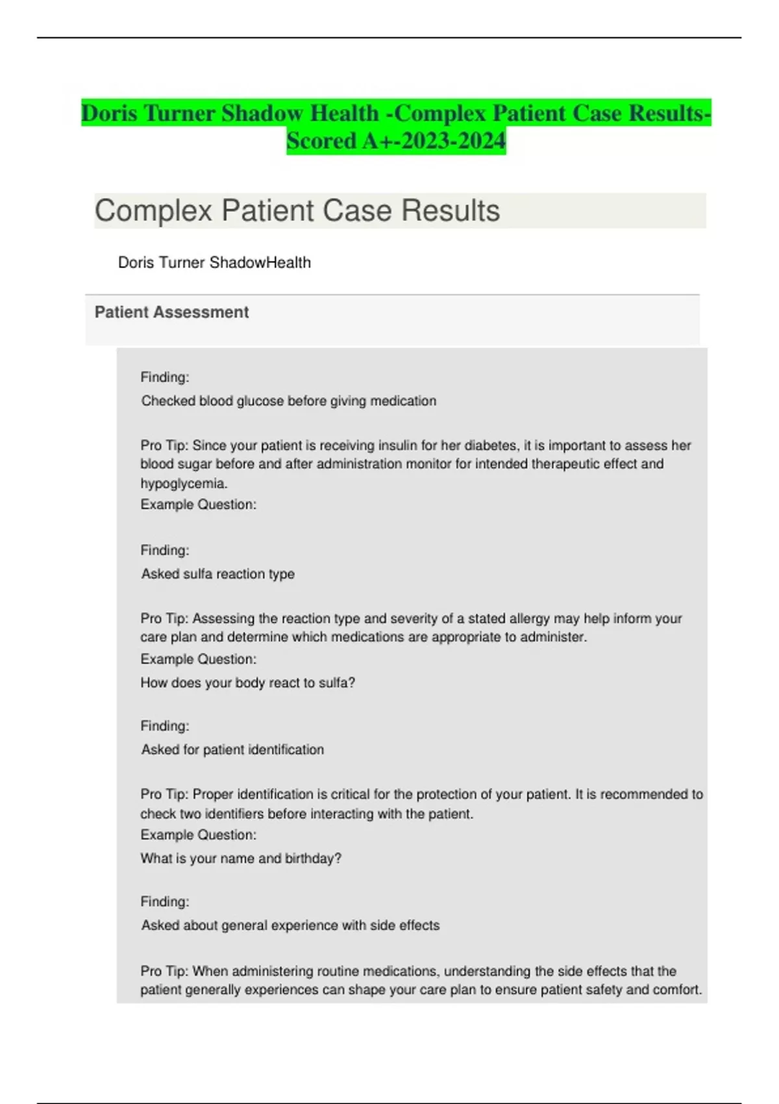Screen dimensions: 779x1104
Task: Click 'Checked blood glucose before giving medication'
Action: pos(289,401)
